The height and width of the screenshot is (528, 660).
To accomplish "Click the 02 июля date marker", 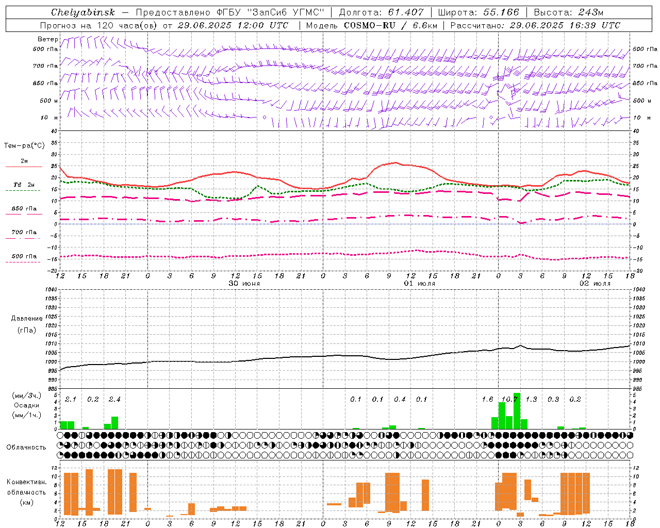I will point(595,284).
